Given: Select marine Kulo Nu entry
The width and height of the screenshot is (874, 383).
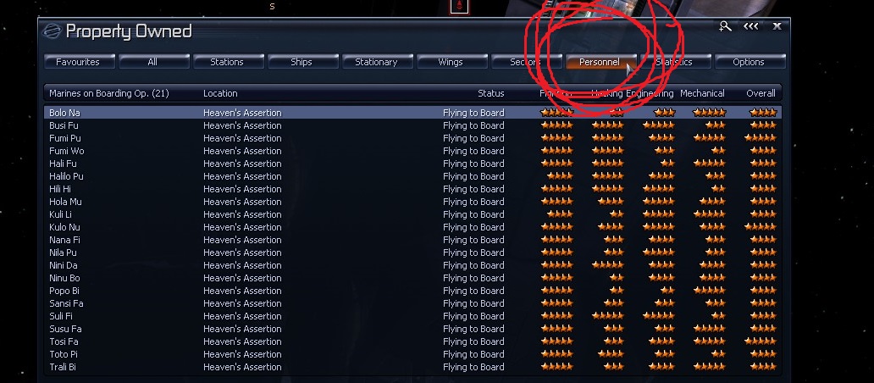Looking at the screenshot, I should [412, 227].
